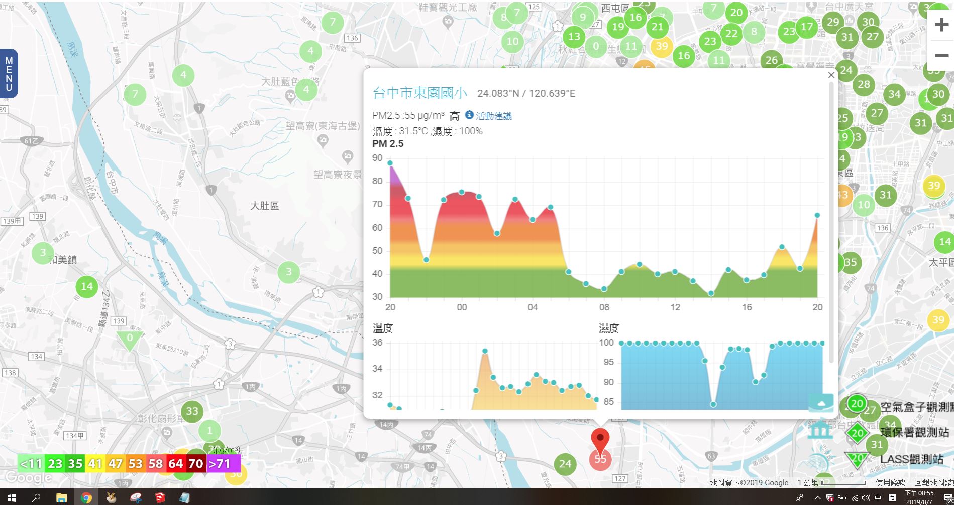Click circle 20 marker in 空氣盒子觀測點 legend
The width and height of the screenshot is (954, 505).
857,404
